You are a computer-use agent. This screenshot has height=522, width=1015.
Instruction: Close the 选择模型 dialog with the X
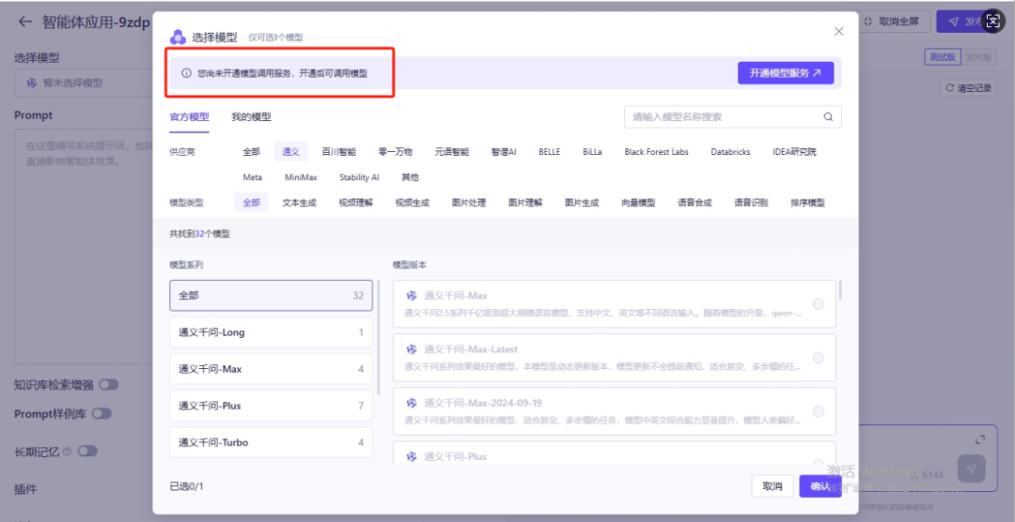point(839,31)
